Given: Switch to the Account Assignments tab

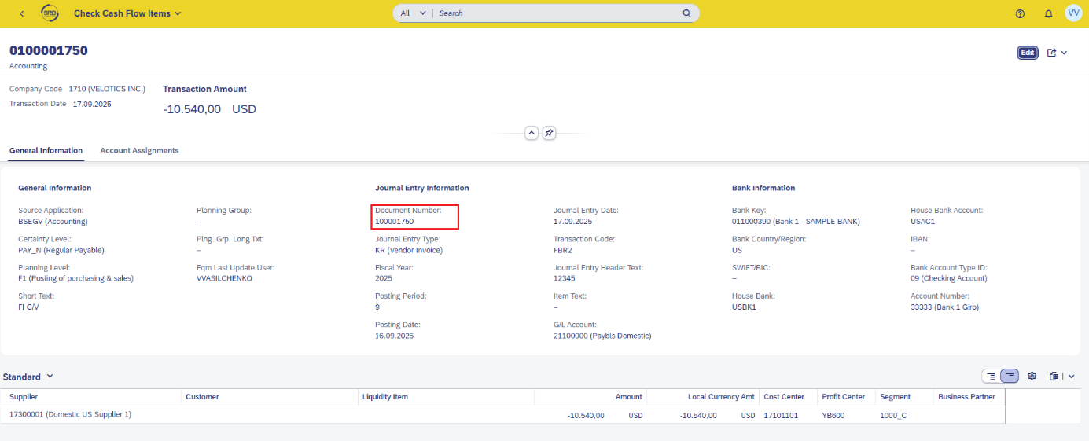Looking at the screenshot, I should coord(139,150).
